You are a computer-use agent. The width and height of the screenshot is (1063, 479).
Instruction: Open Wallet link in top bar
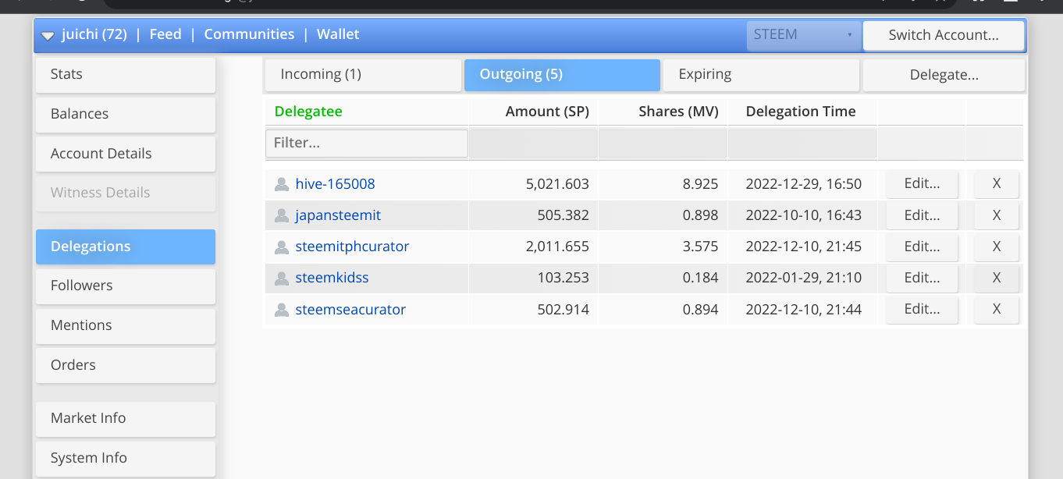point(338,34)
